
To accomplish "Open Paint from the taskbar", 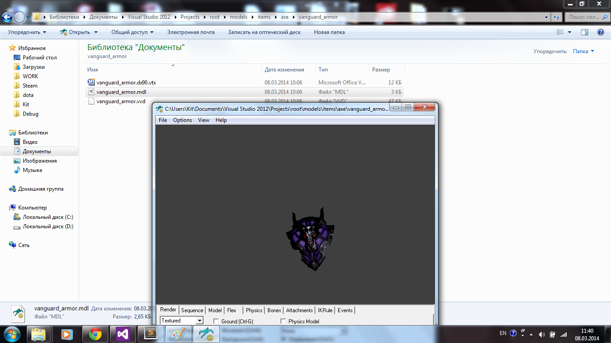I will click(x=178, y=334).
